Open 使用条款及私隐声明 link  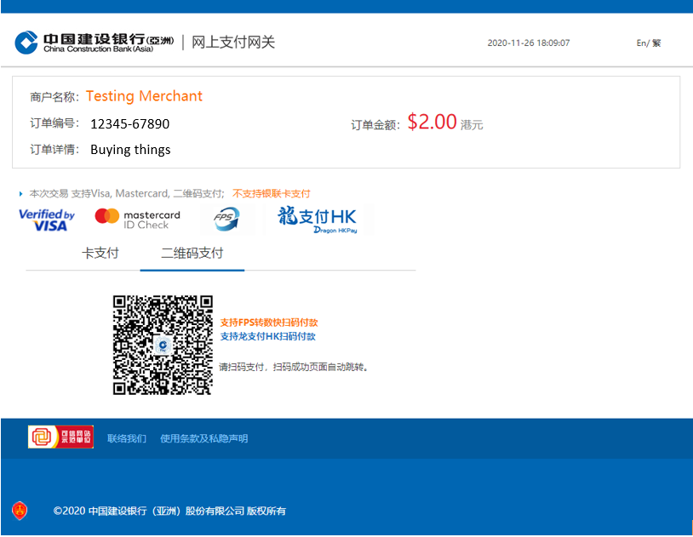(203, 438)
